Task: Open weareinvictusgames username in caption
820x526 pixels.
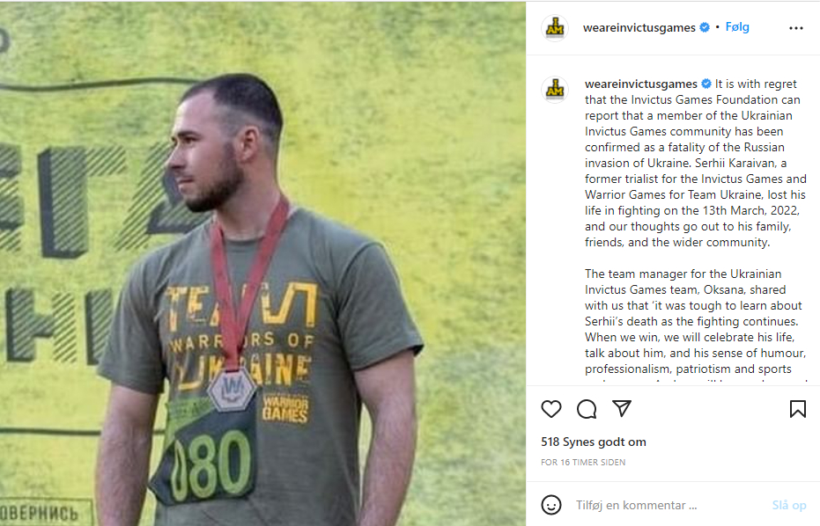Action: (640, 84)
